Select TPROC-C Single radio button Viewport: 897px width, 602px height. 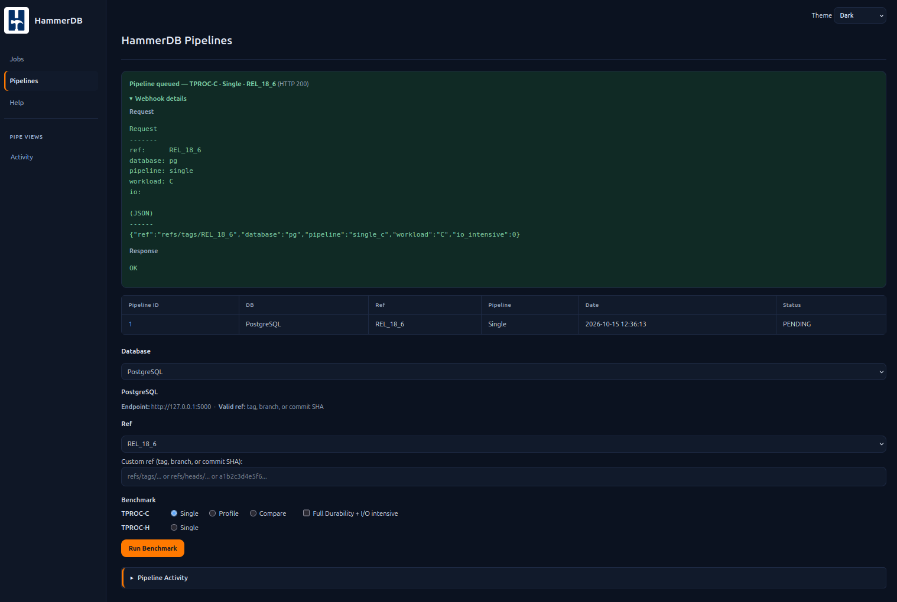point(174,513)
